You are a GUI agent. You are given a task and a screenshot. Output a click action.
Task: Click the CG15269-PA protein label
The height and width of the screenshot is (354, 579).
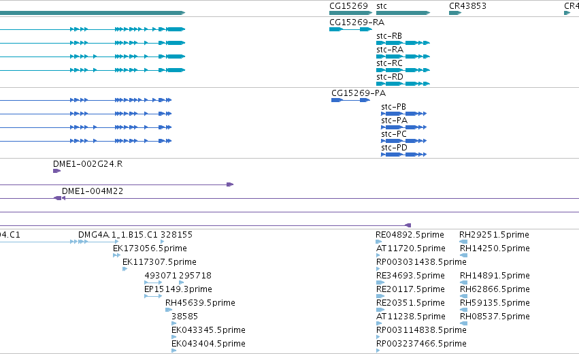click(359, 93)
